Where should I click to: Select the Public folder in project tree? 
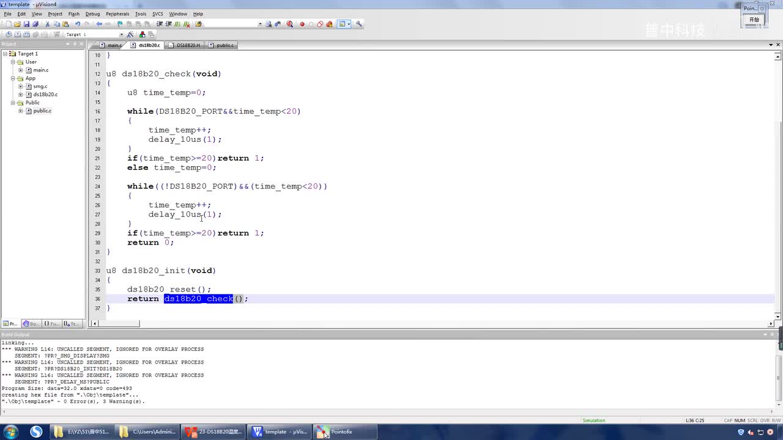tap(32, 103)
